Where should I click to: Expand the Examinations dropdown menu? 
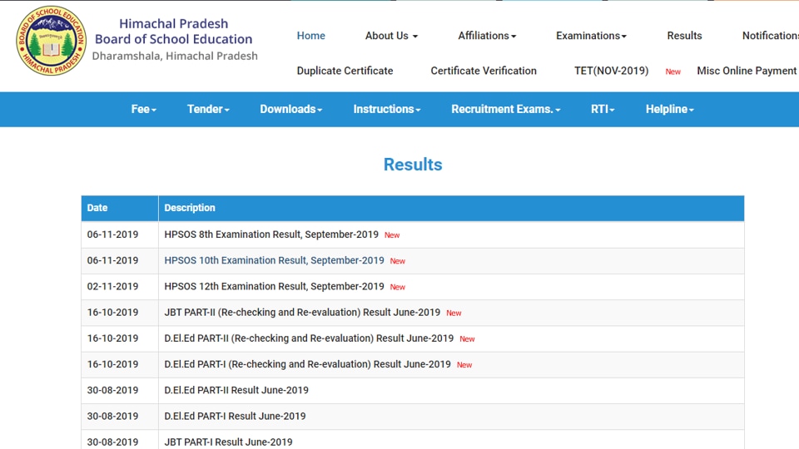pos(591,36)
